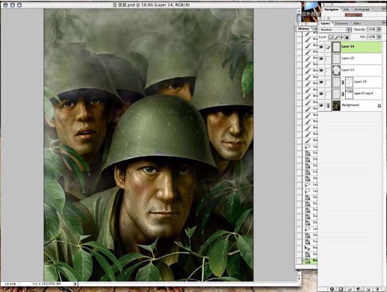The height and width of the screenshot is (292, 387).
Task: Add a layer style from panel bottom
Action: 332,289
